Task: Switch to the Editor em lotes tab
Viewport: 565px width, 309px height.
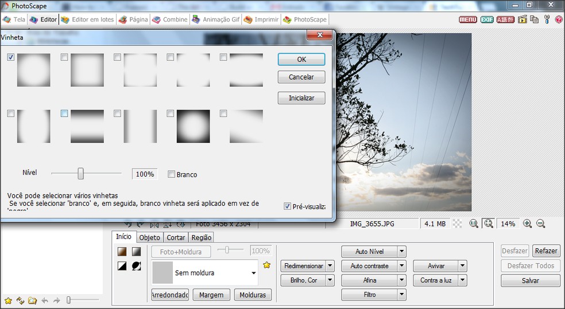Action: coord(87,19)
